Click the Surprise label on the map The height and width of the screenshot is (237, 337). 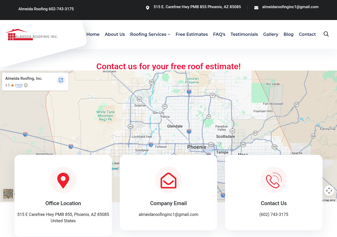[140, 105]
